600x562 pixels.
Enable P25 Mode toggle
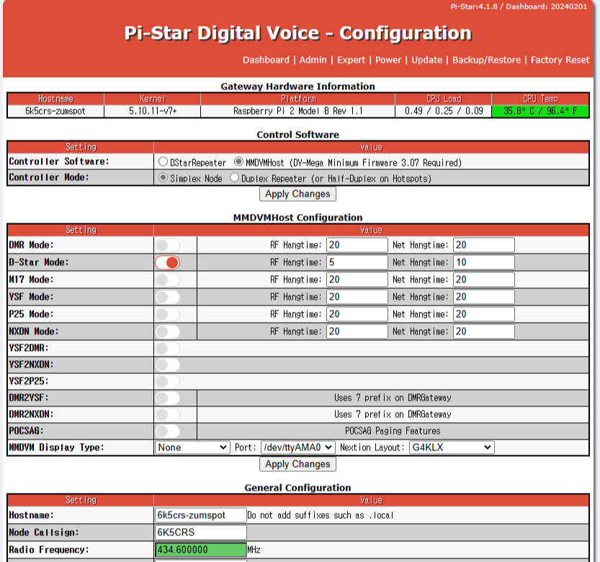168,314
